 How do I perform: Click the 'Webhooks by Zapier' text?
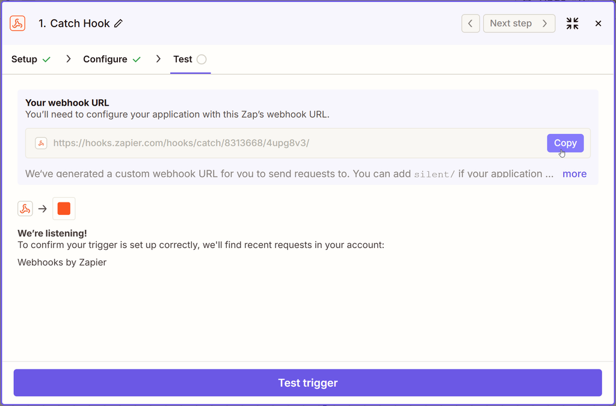[62, 262]
